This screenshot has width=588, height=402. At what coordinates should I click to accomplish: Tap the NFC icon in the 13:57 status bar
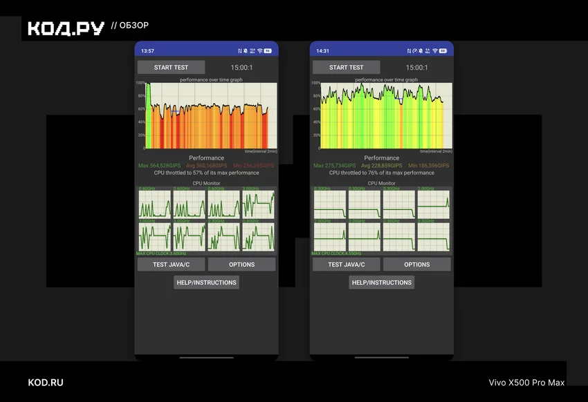pyautogui.click(x=240, y=51)
